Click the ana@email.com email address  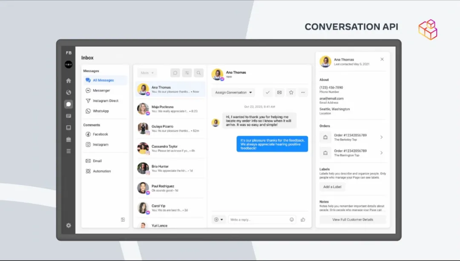(x=331, y=98)
